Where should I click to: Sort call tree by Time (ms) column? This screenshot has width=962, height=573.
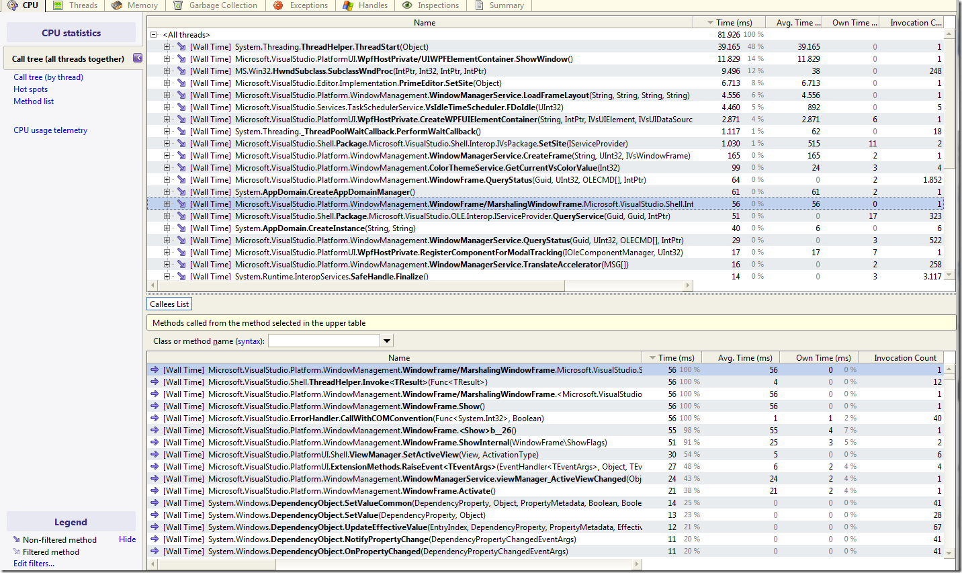[x=730, y=23]
